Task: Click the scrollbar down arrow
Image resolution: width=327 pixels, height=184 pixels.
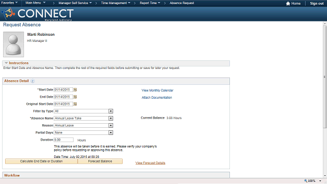Action: tap(325, 176)
